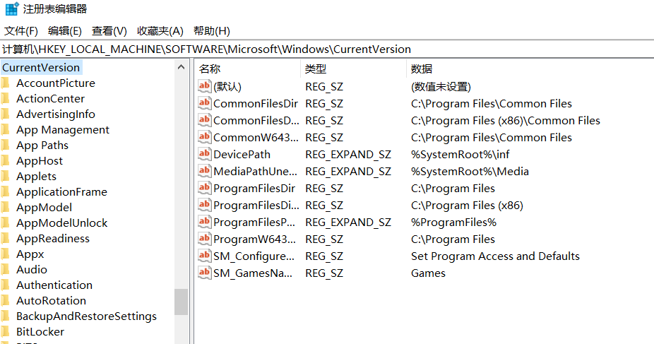Viewport: 654px width, 344px height.
Task: Select the (默认) value name
Action: coord(227,87)
